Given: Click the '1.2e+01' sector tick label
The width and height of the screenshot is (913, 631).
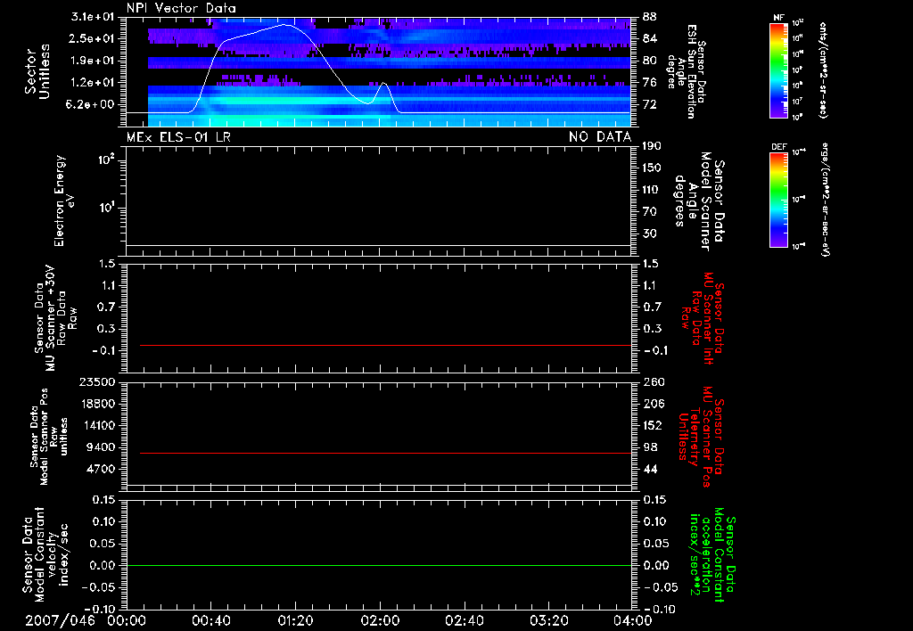Looking at the screenshot, I should point(92,83).
